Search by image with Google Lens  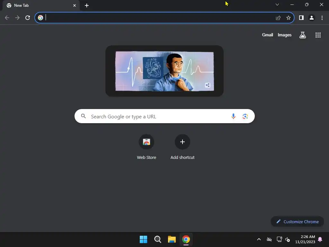coord(245,116)
